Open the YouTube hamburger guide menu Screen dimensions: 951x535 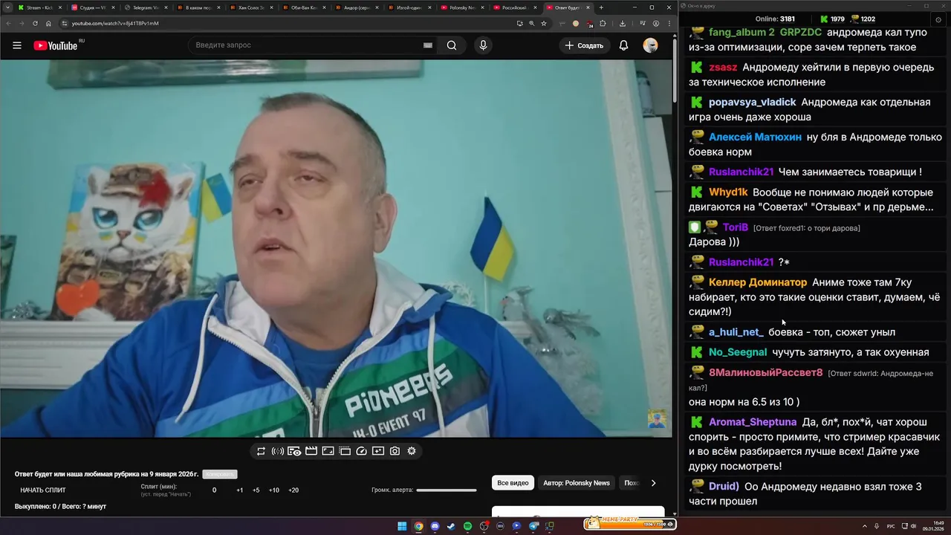tap(17, 45)
